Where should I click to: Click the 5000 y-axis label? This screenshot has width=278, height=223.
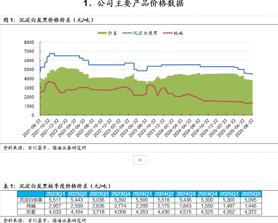[29, 70]
